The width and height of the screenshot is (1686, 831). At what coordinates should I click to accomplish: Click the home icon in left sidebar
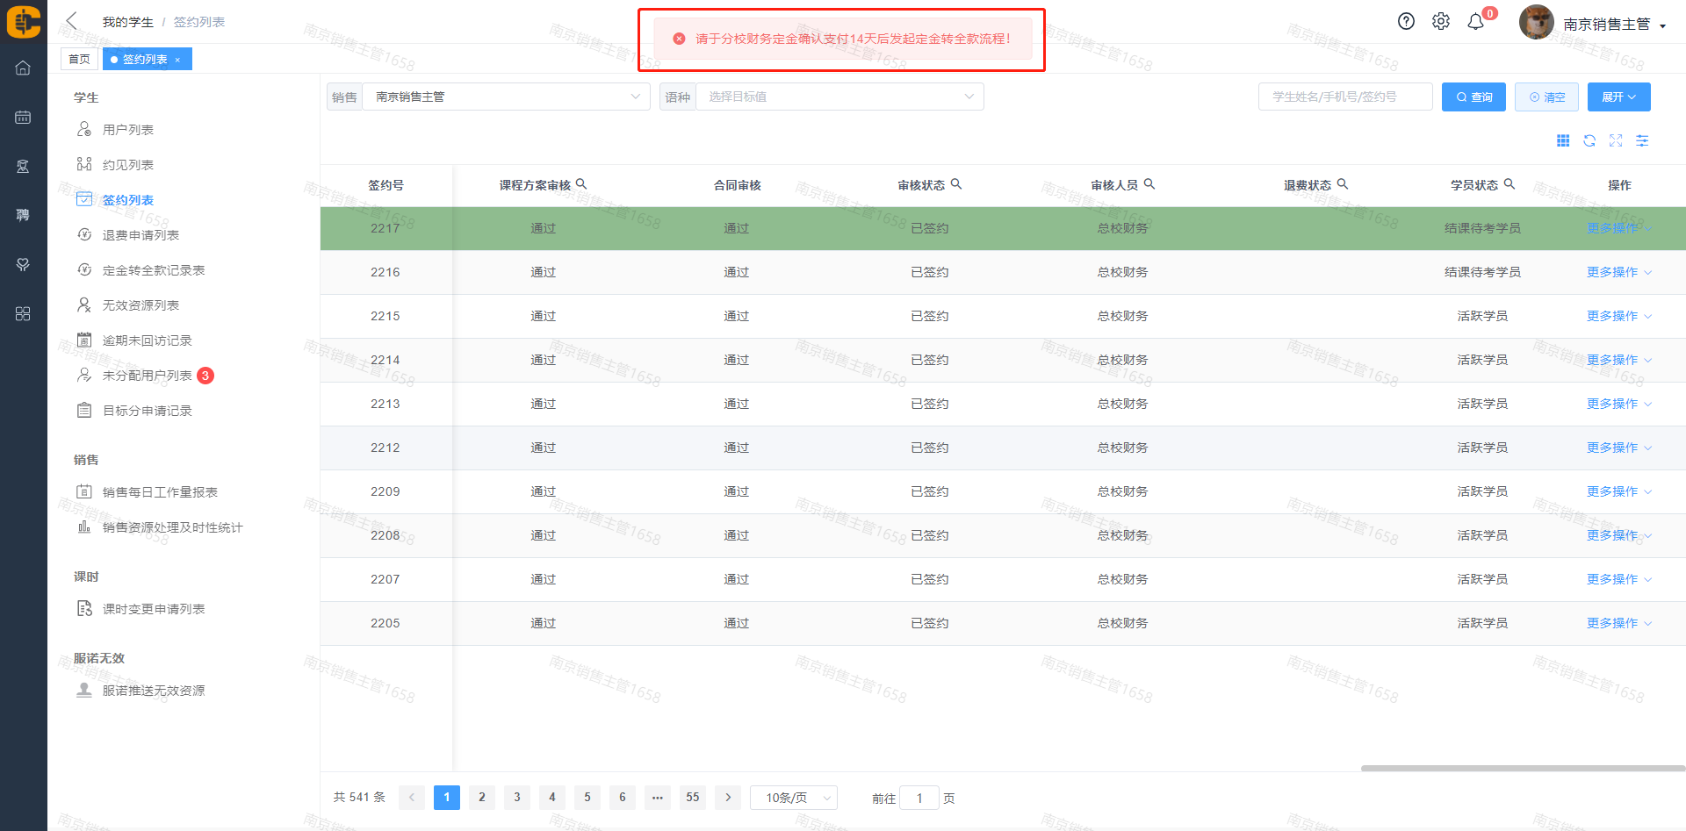coord(23,68)
